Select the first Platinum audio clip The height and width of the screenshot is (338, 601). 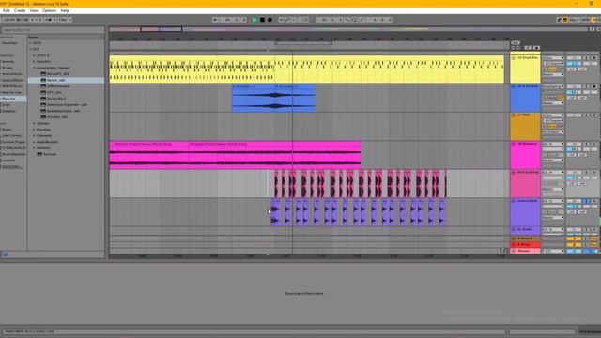[149, 155]
